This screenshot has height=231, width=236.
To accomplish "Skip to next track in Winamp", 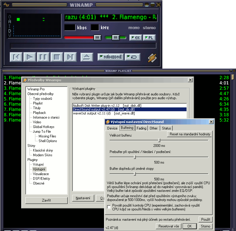I will coord(70,57).
